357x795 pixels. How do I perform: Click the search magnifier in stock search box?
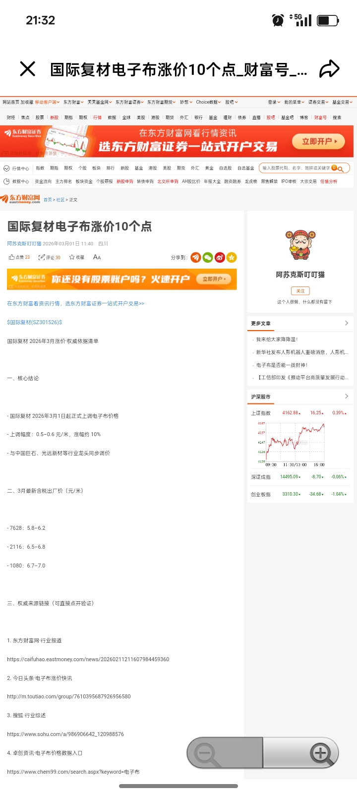340,169
